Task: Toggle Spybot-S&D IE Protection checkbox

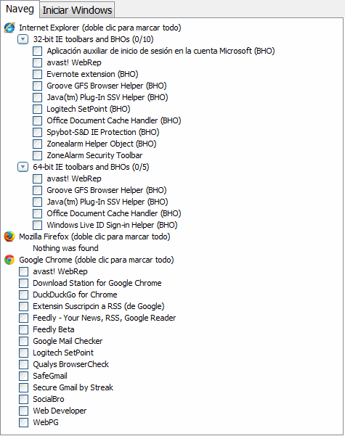Action: click(37, 132)
